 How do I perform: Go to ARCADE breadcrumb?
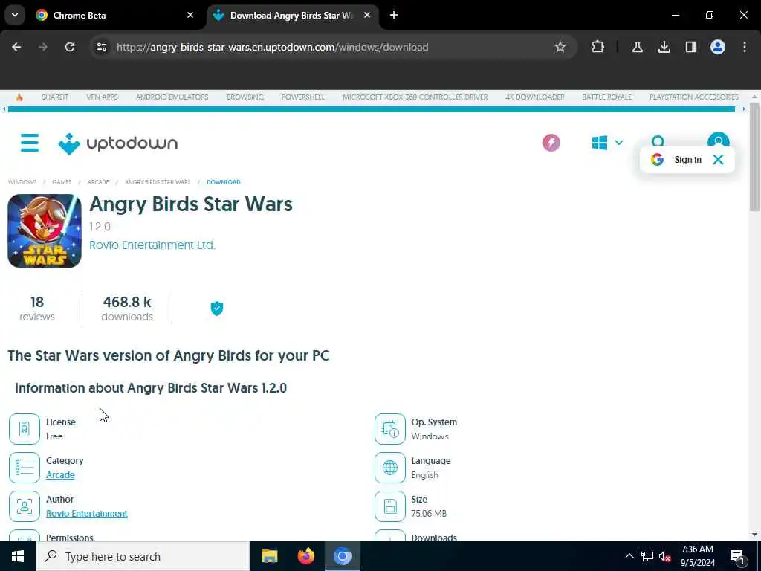(98, 182)
